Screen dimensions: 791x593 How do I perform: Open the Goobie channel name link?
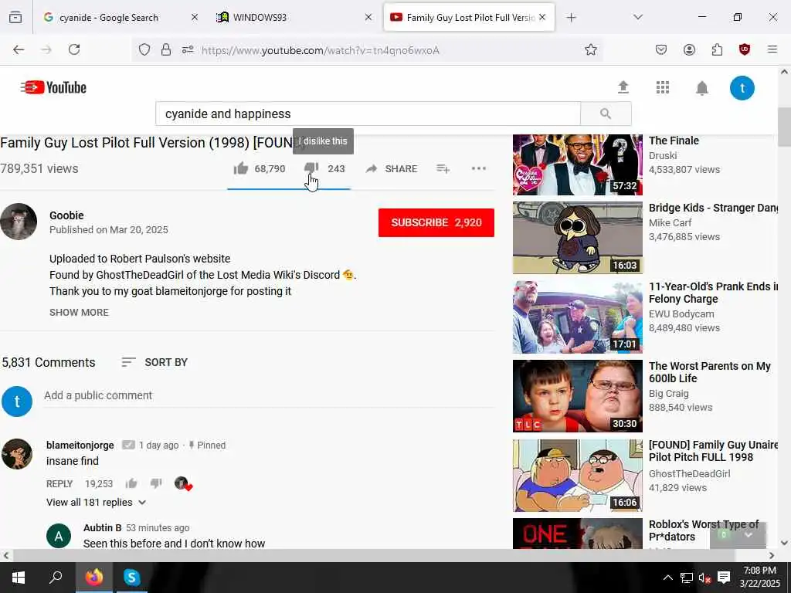(66, 215)
